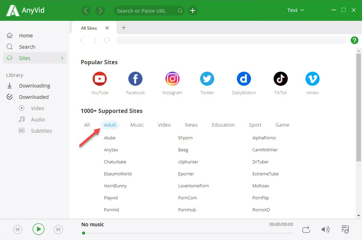
Task: Click the scrollbar down arrow
Action: 358,216
